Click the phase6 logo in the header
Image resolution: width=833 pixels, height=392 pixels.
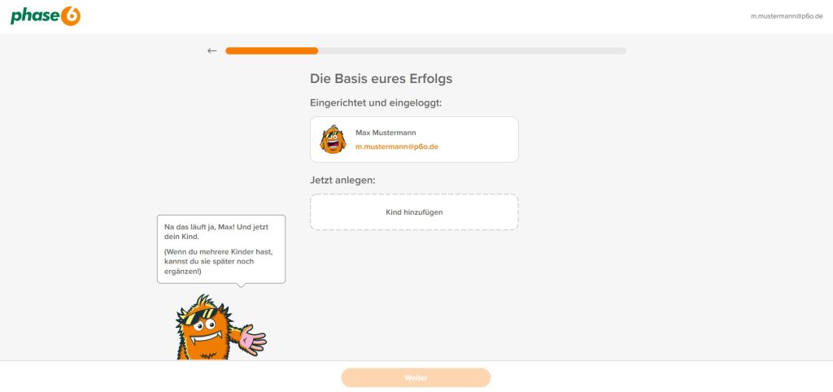[46, 16]
